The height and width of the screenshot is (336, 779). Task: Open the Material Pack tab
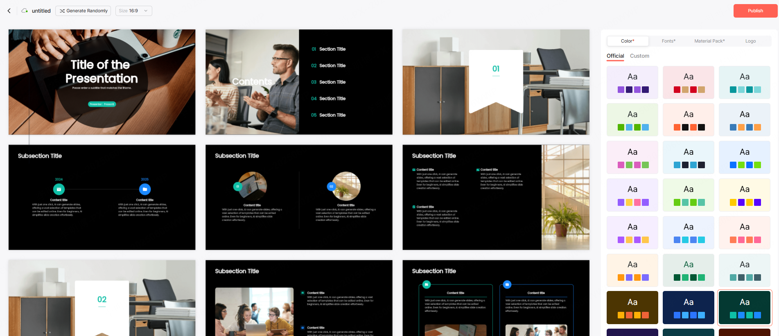pos(709,41)
